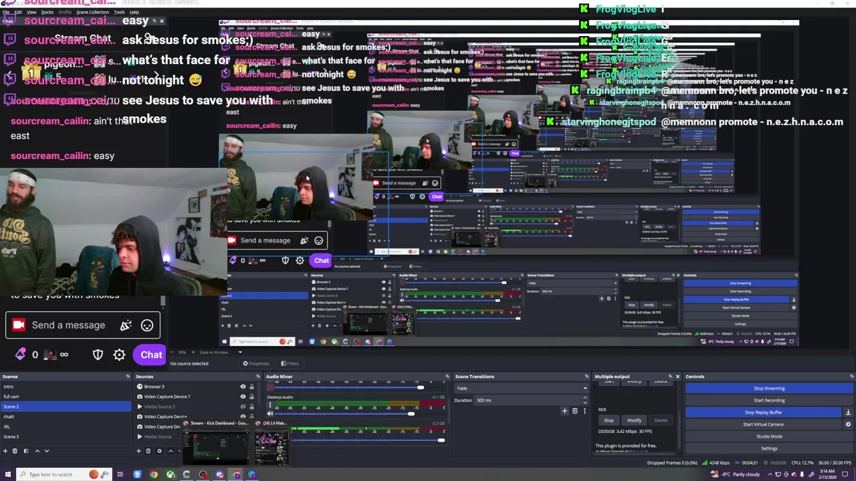The width and height of the screenshot is (856, 481).
Task: Open the Scene Transitions three-dot menu
Action: [584, 411]
